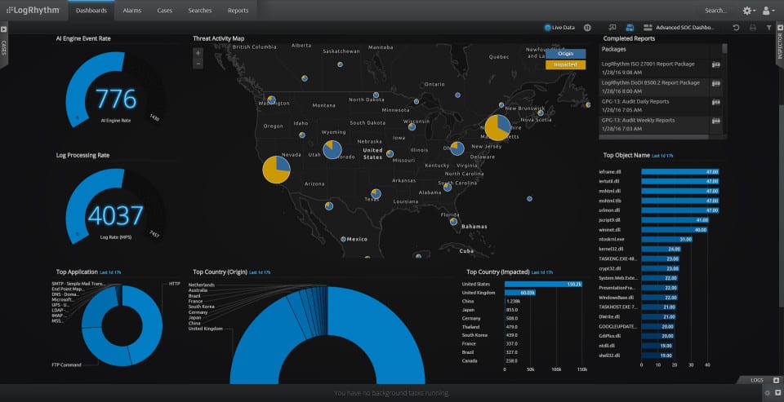Select the shell32.dll bar
Image resolution: width=784 pixels, height=402 pixels.
[x=657, y=356]
